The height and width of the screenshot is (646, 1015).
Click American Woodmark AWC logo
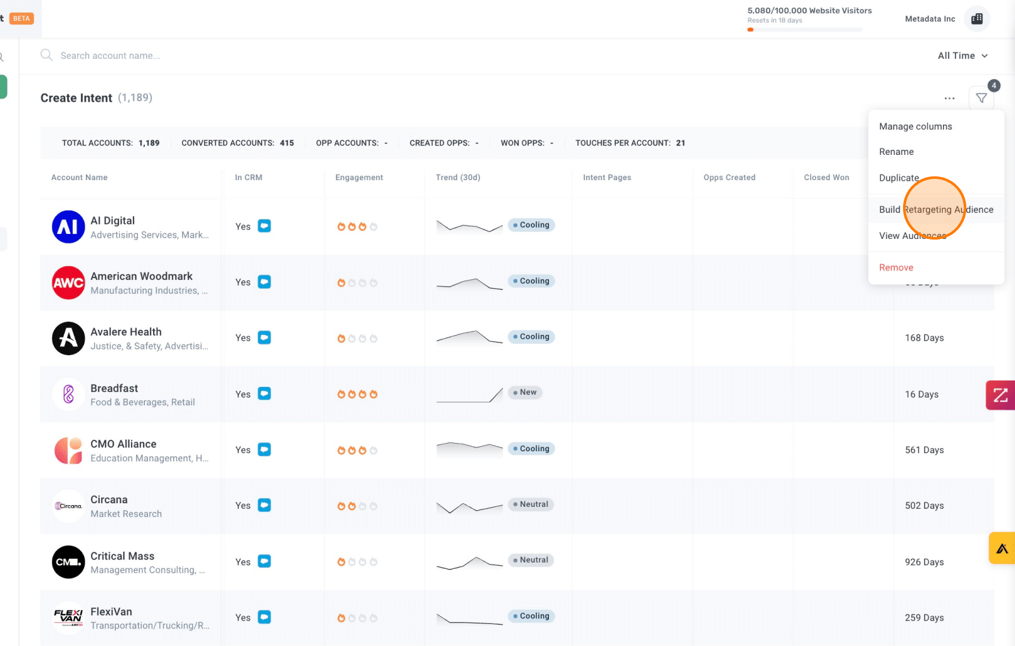click(x=68, y=283)
